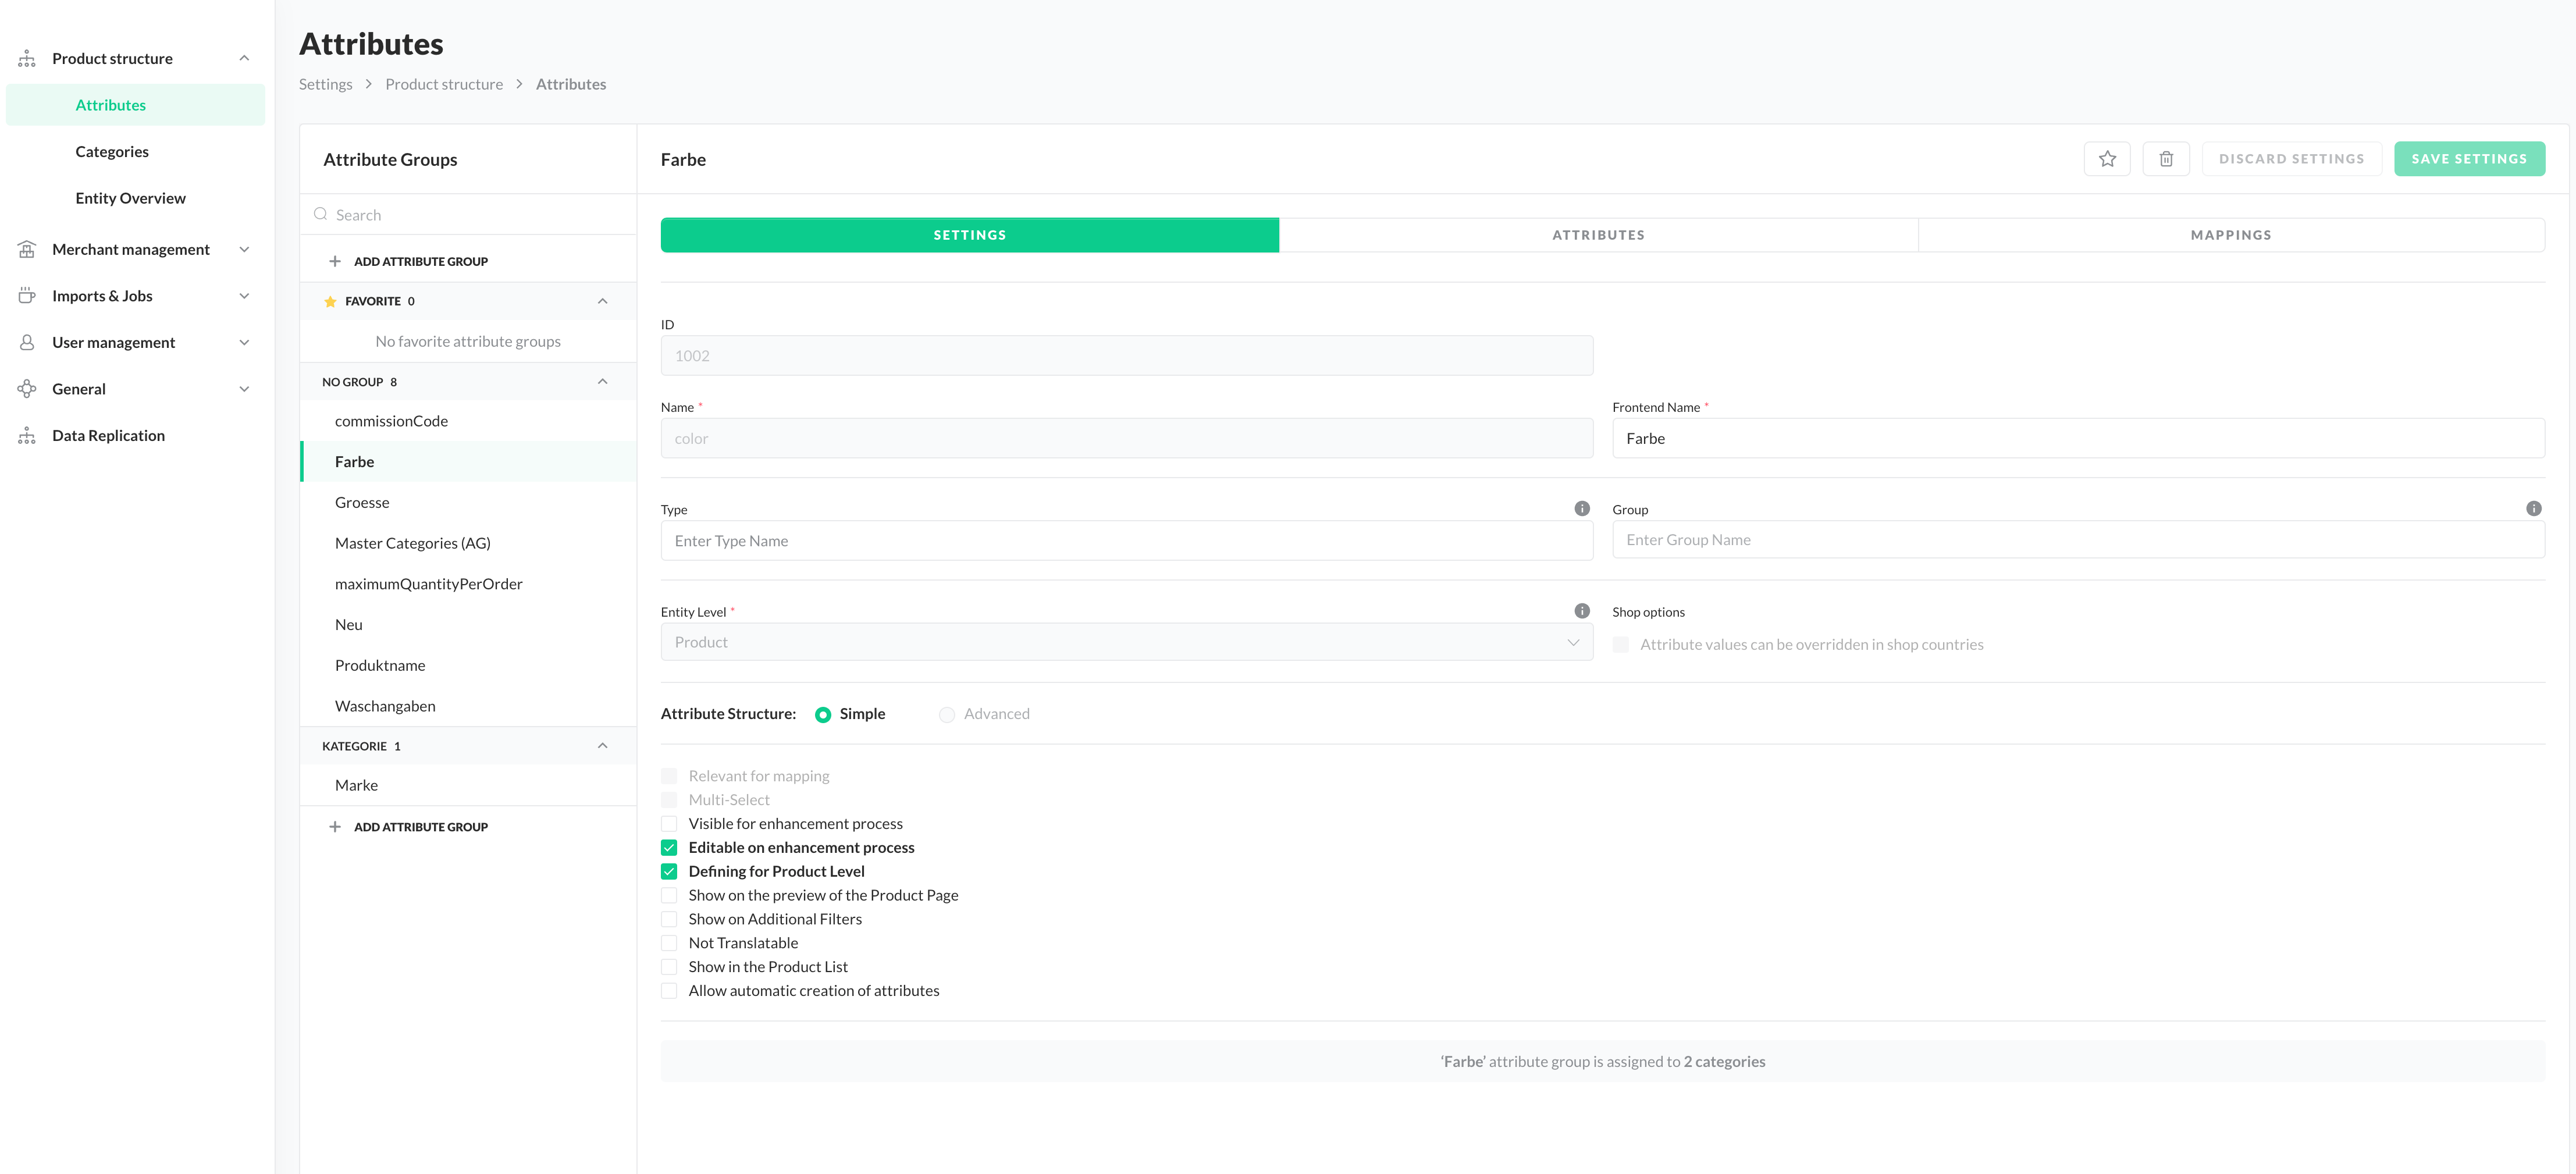Select the Simple attribute structure radio
Image resolution: width=2576 pixels, height=1174 pixels.
823,714
